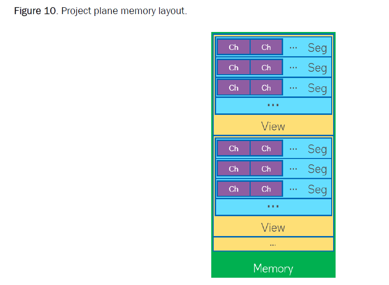The width and height of the screenshot is (389, 285).
Task: Click the Seg label in lower view's third row
Action: [x=317, y=190]
